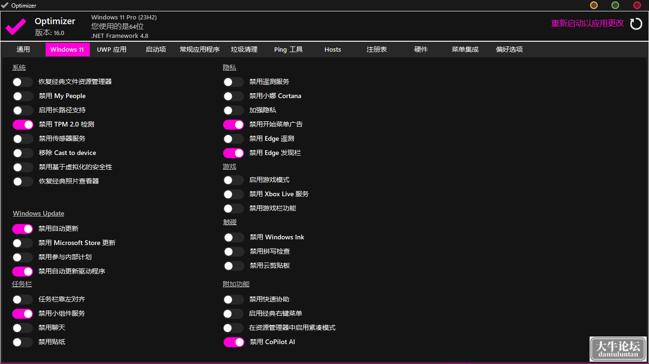Screen dimensions: 649x364
Task: Click the 重新启动以应用更改 restart link
Action: (587, 23)
